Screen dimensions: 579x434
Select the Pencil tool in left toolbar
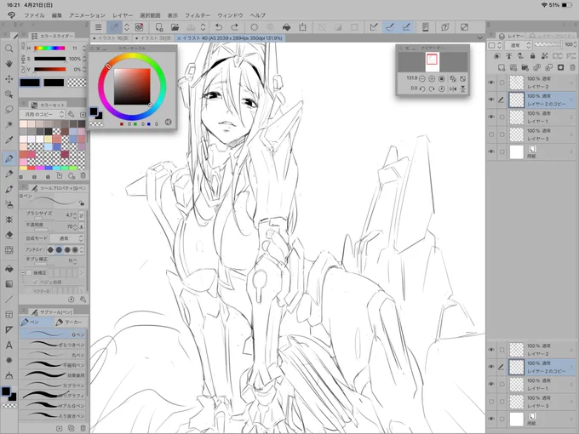coord(9,174)
